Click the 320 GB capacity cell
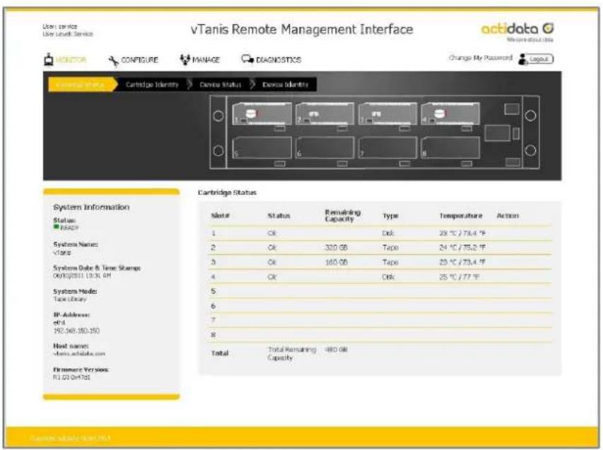Image resolution: width=603 pixels, height=450 pixels. click(336, 247)
